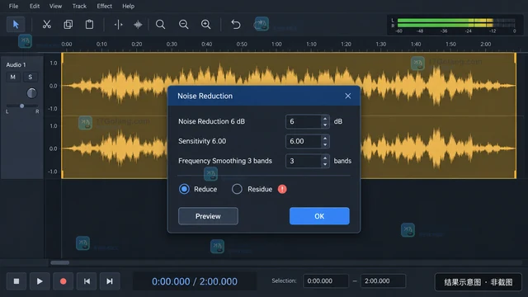The image size is (528, 297).
Task: Close the Noise Reduction dialog
Action: tap(348, 96)
